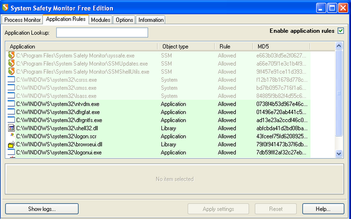351x219 pixels.
Task: Sort by the Object type column header
Action: coord(186,47)
